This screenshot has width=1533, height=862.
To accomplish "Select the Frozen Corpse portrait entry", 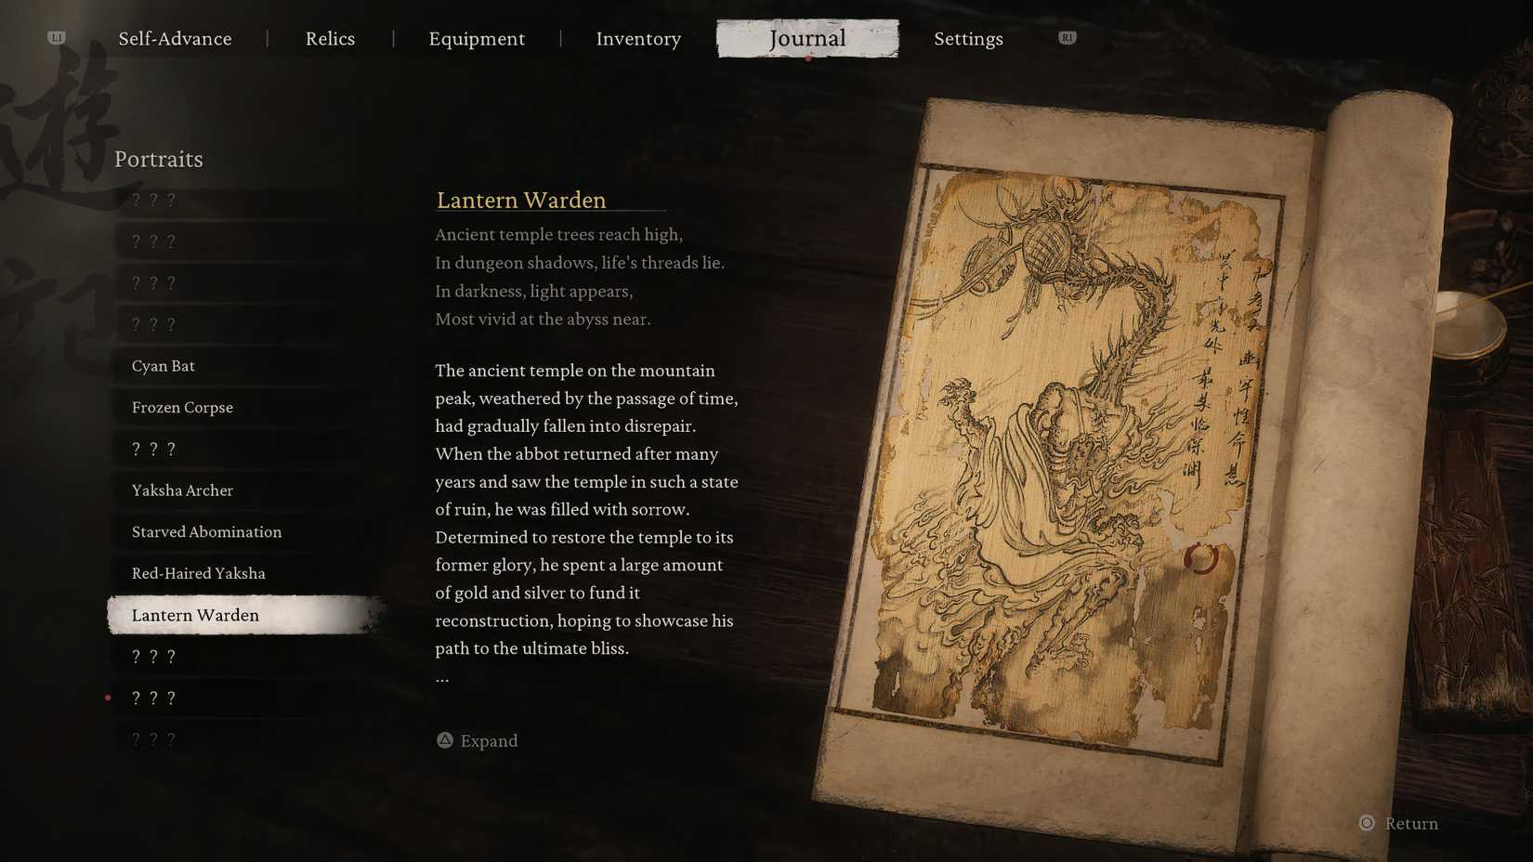I will coord(182,407).
